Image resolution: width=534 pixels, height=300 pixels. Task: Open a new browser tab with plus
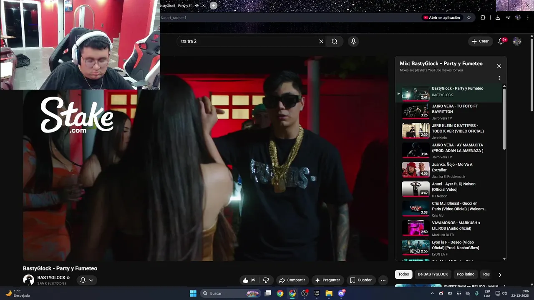[213, 5]
